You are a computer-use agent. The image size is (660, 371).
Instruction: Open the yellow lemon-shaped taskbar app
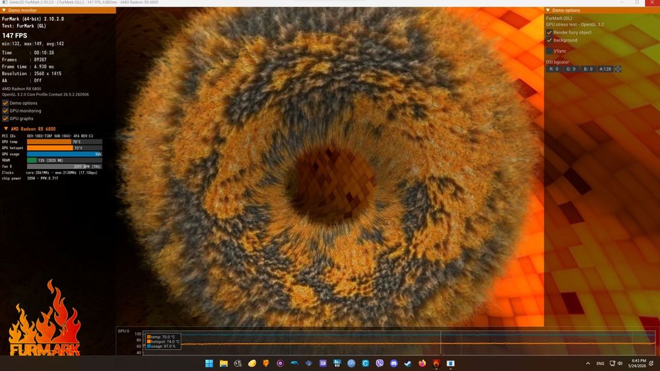click(251, 364)
